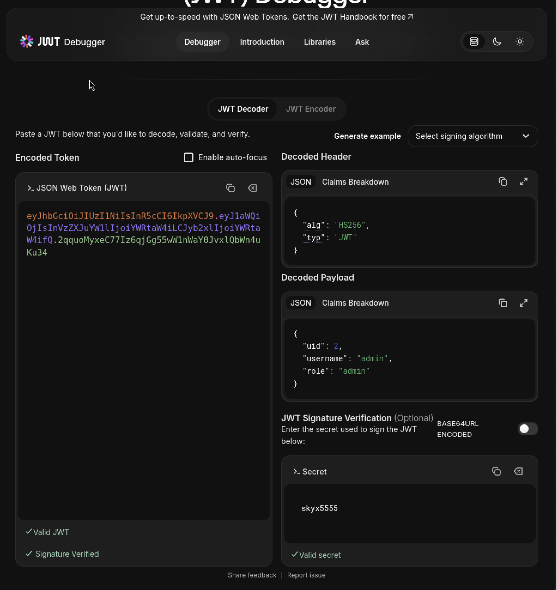Expand the Decoded Header panel

pyautogui.click(x=523, y=181)
